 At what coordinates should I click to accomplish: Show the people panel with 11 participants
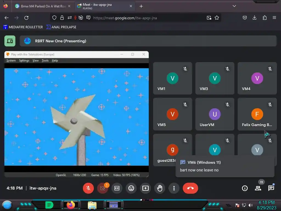click(258, 188)
